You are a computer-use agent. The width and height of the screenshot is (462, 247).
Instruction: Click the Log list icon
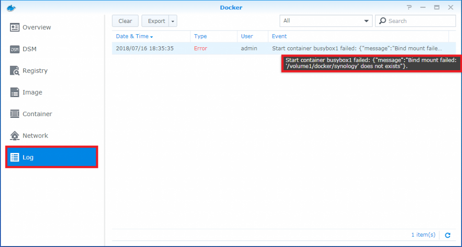point(15,157)
